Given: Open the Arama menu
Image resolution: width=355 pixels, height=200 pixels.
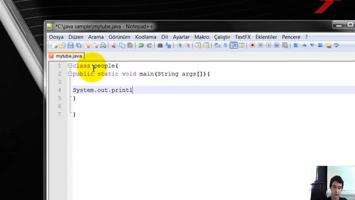Looking at the screenshot, I should tap(96, 37).
